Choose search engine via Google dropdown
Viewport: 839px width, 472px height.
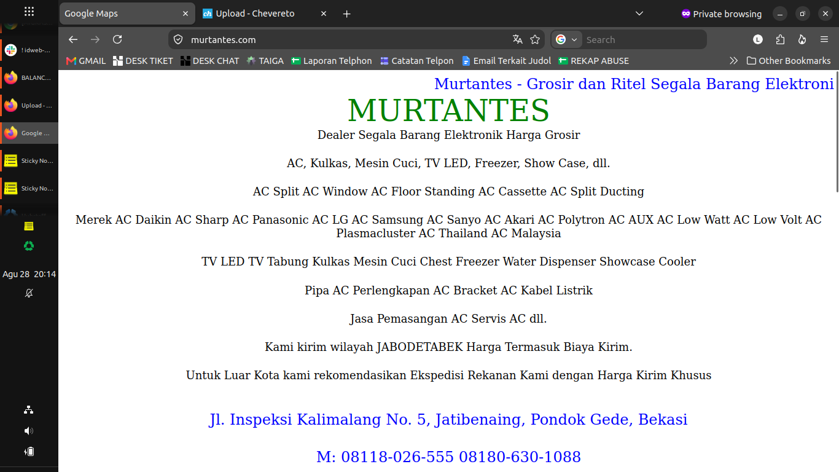(567, 39)
